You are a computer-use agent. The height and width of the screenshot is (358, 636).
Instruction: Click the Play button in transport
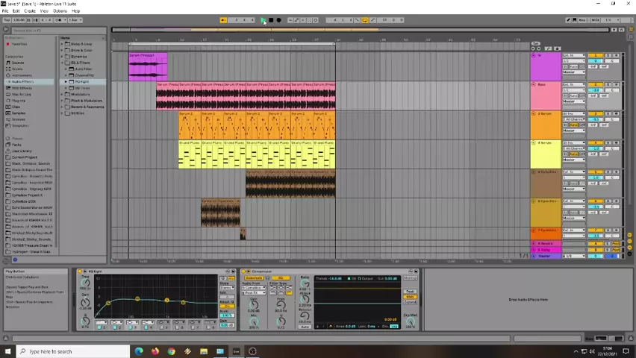tap(263, 20)
